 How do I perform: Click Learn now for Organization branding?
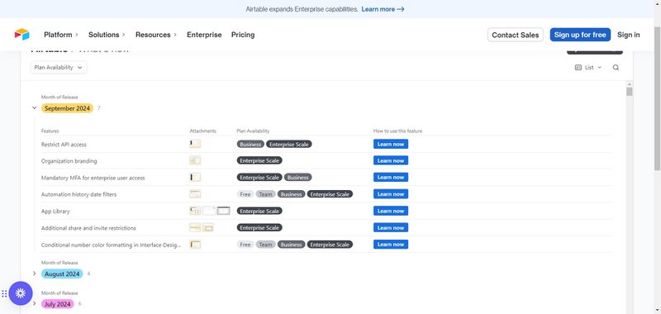click(x=390, y=160)
